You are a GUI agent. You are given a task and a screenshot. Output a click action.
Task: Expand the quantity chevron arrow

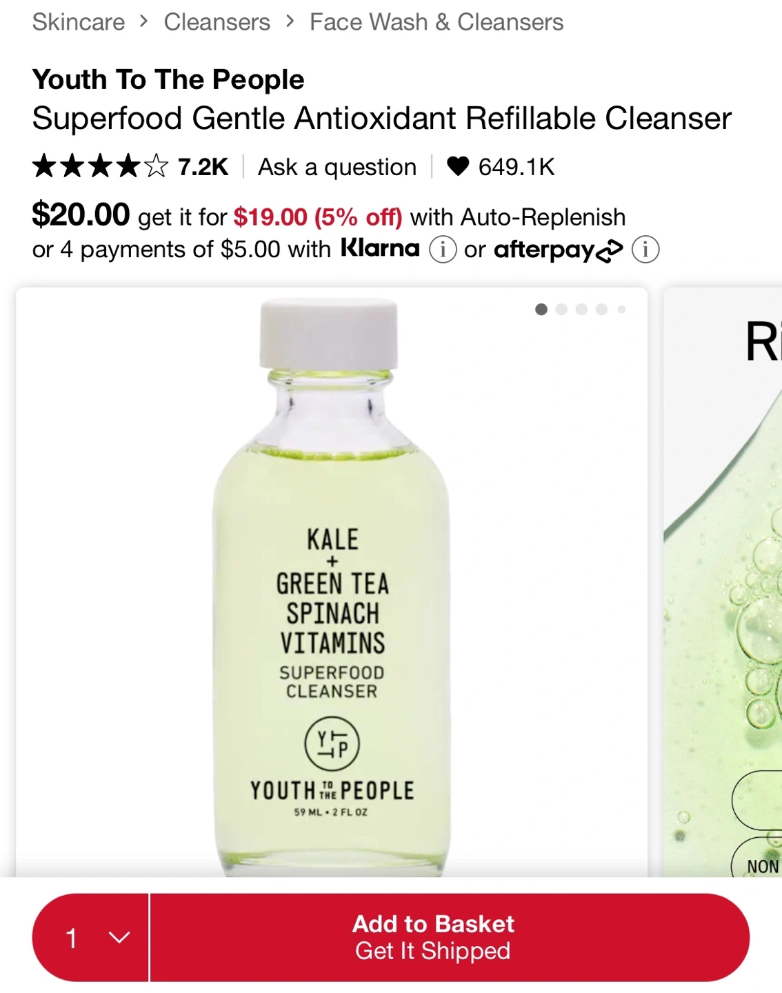[119, 938]
